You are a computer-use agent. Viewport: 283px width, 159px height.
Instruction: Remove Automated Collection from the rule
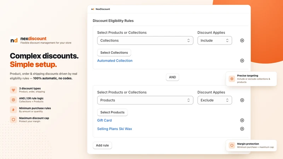tap(242, 60)
